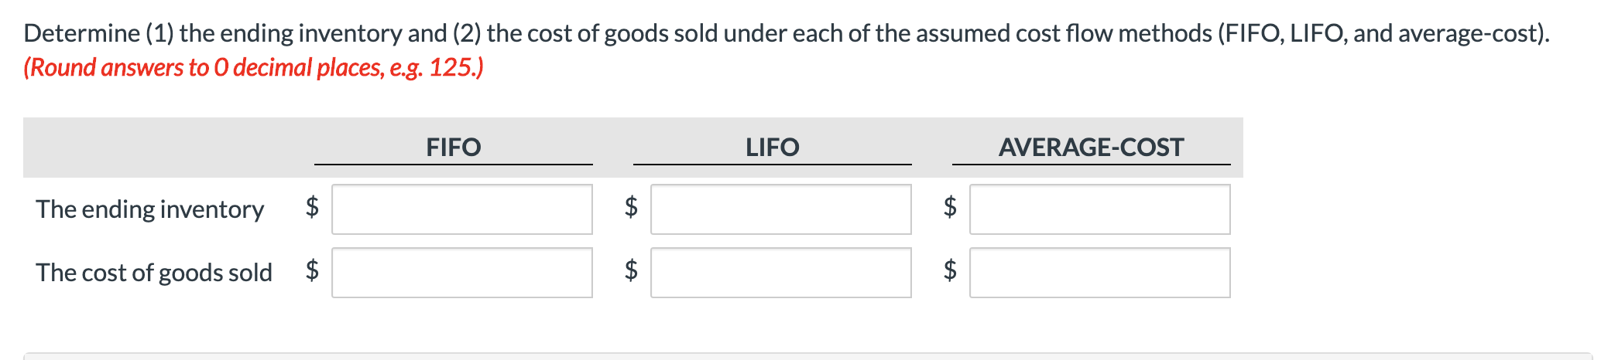1601x360 pixels.
Task: Click Average-Cost cost of goods sold field
Action: pos(1100,273)
